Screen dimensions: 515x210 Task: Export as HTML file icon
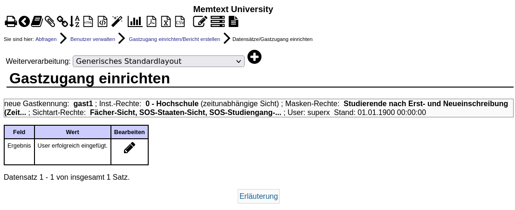coord(88,21)
